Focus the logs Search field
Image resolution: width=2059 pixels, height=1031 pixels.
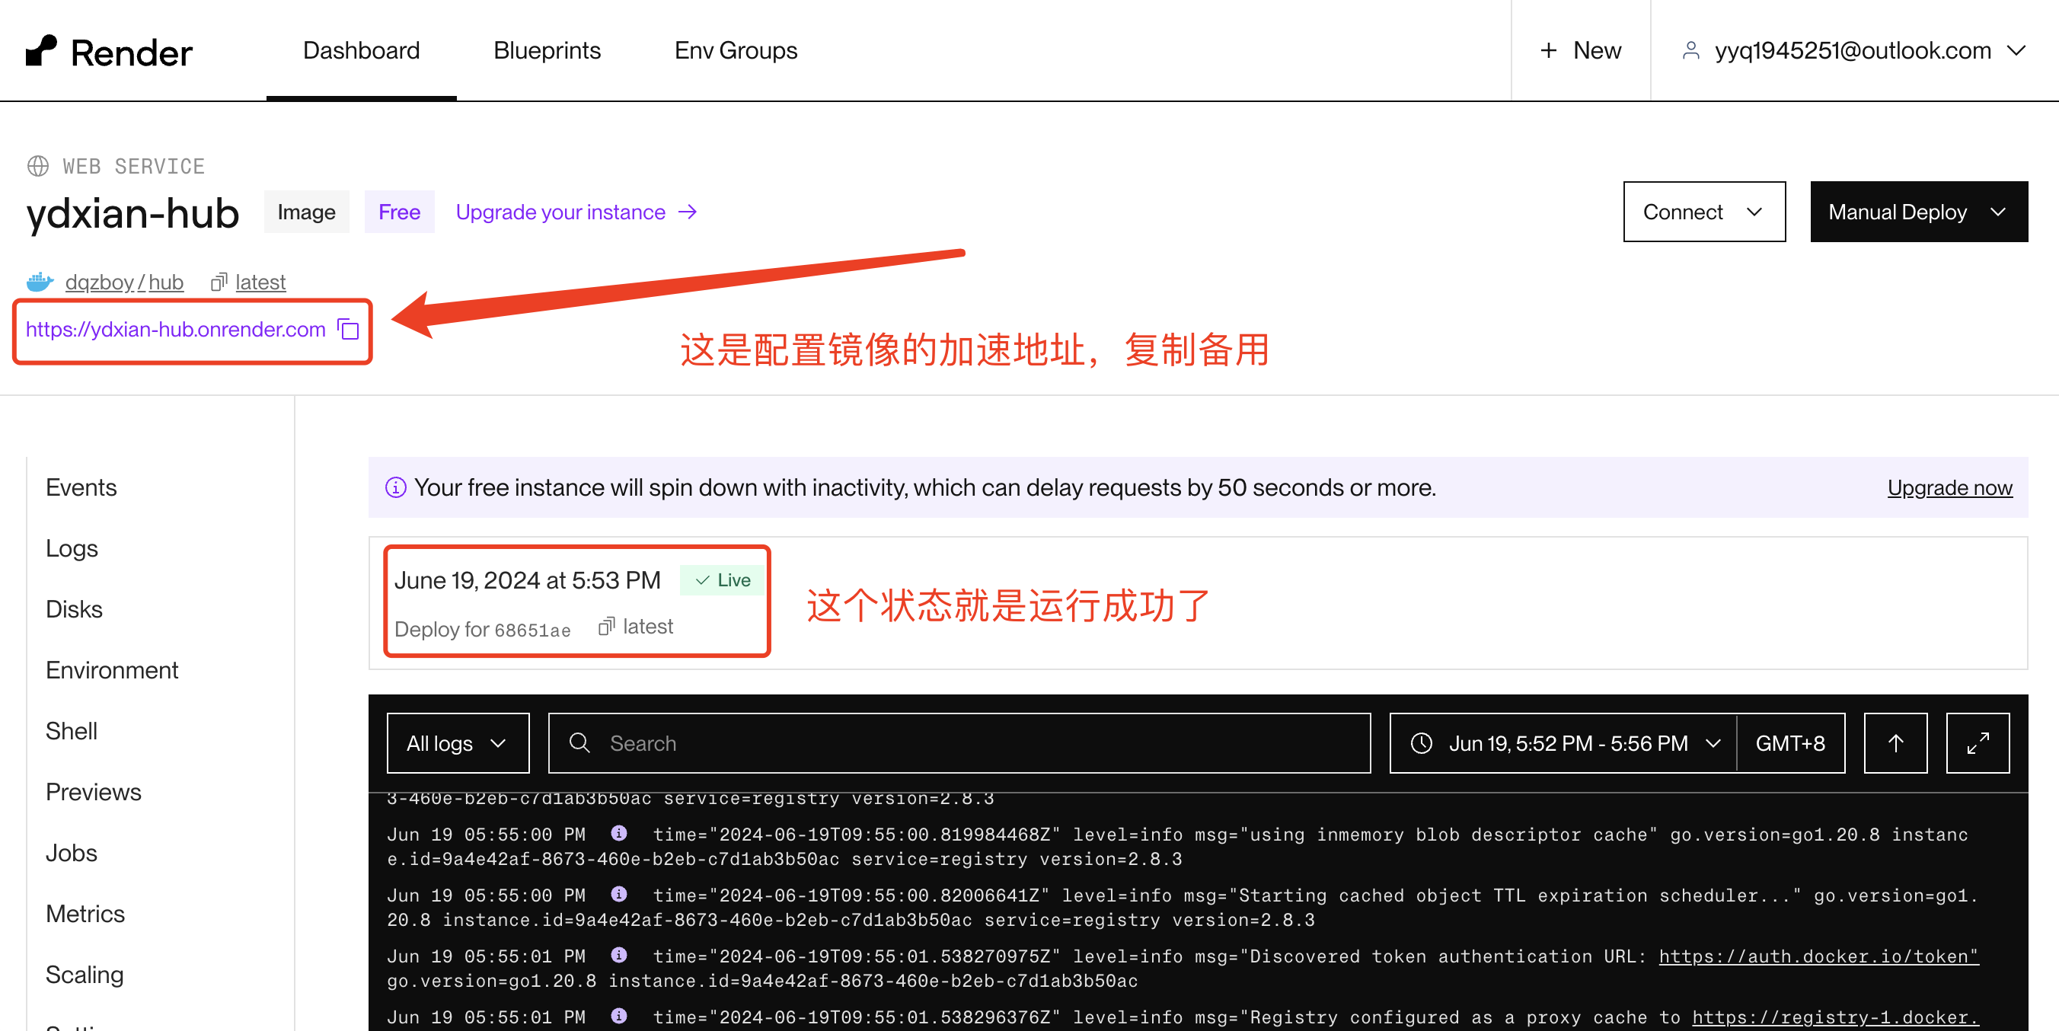click(x=959, y=743)
